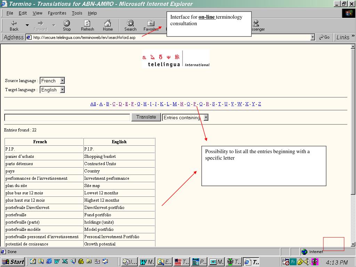This screenshot has width=356, height=267.
Task: Click the search term text field
Action: 67,118
